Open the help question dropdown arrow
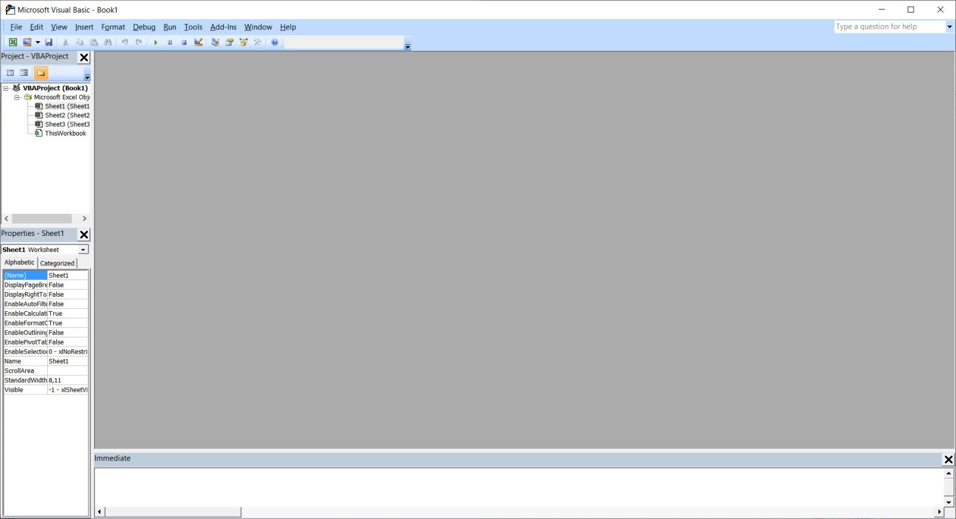The width and height of the screenshot is (956, 519). click(949, 27)
